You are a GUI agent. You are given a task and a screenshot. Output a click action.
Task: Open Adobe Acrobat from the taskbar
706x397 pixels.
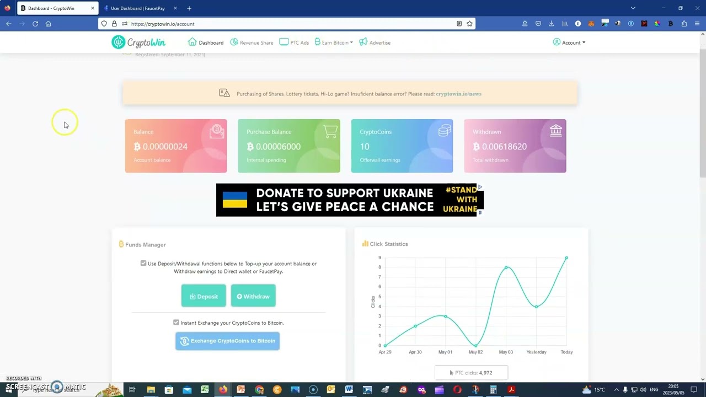tap(511, 390)
